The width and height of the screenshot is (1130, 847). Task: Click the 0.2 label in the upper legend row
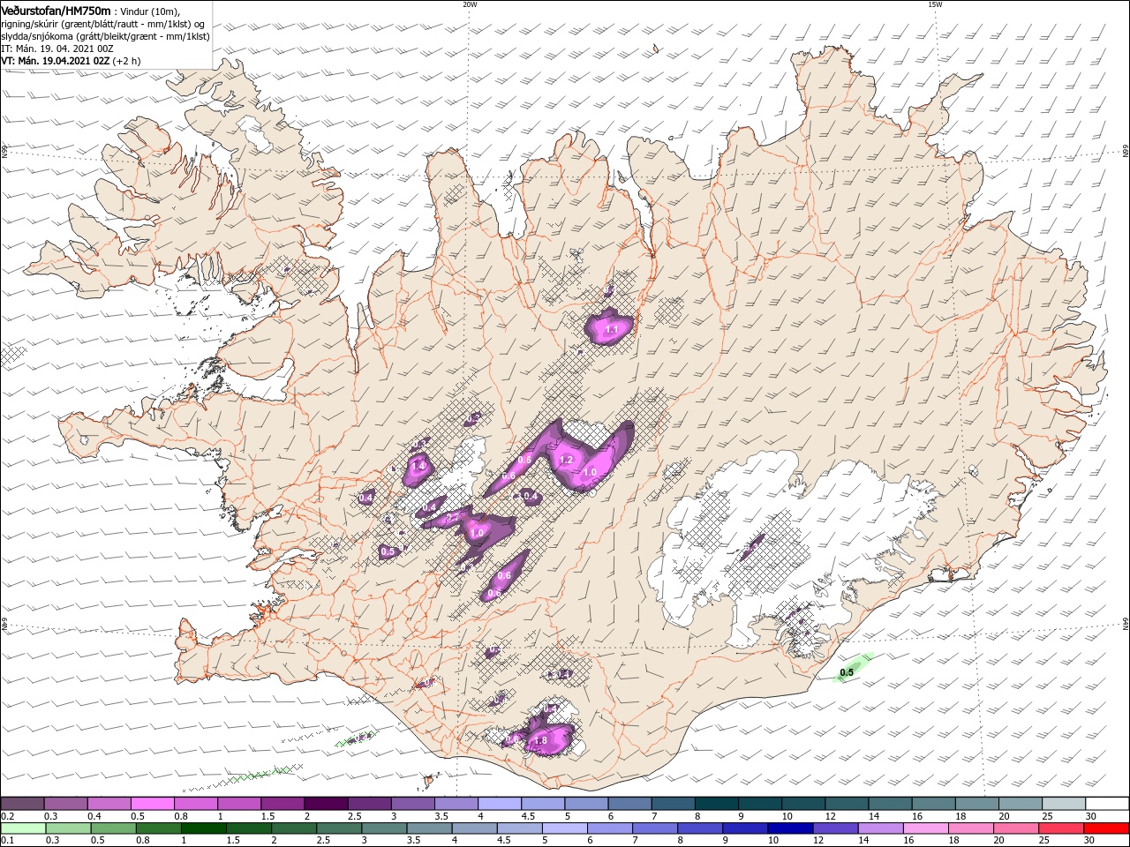coord(8,817)
